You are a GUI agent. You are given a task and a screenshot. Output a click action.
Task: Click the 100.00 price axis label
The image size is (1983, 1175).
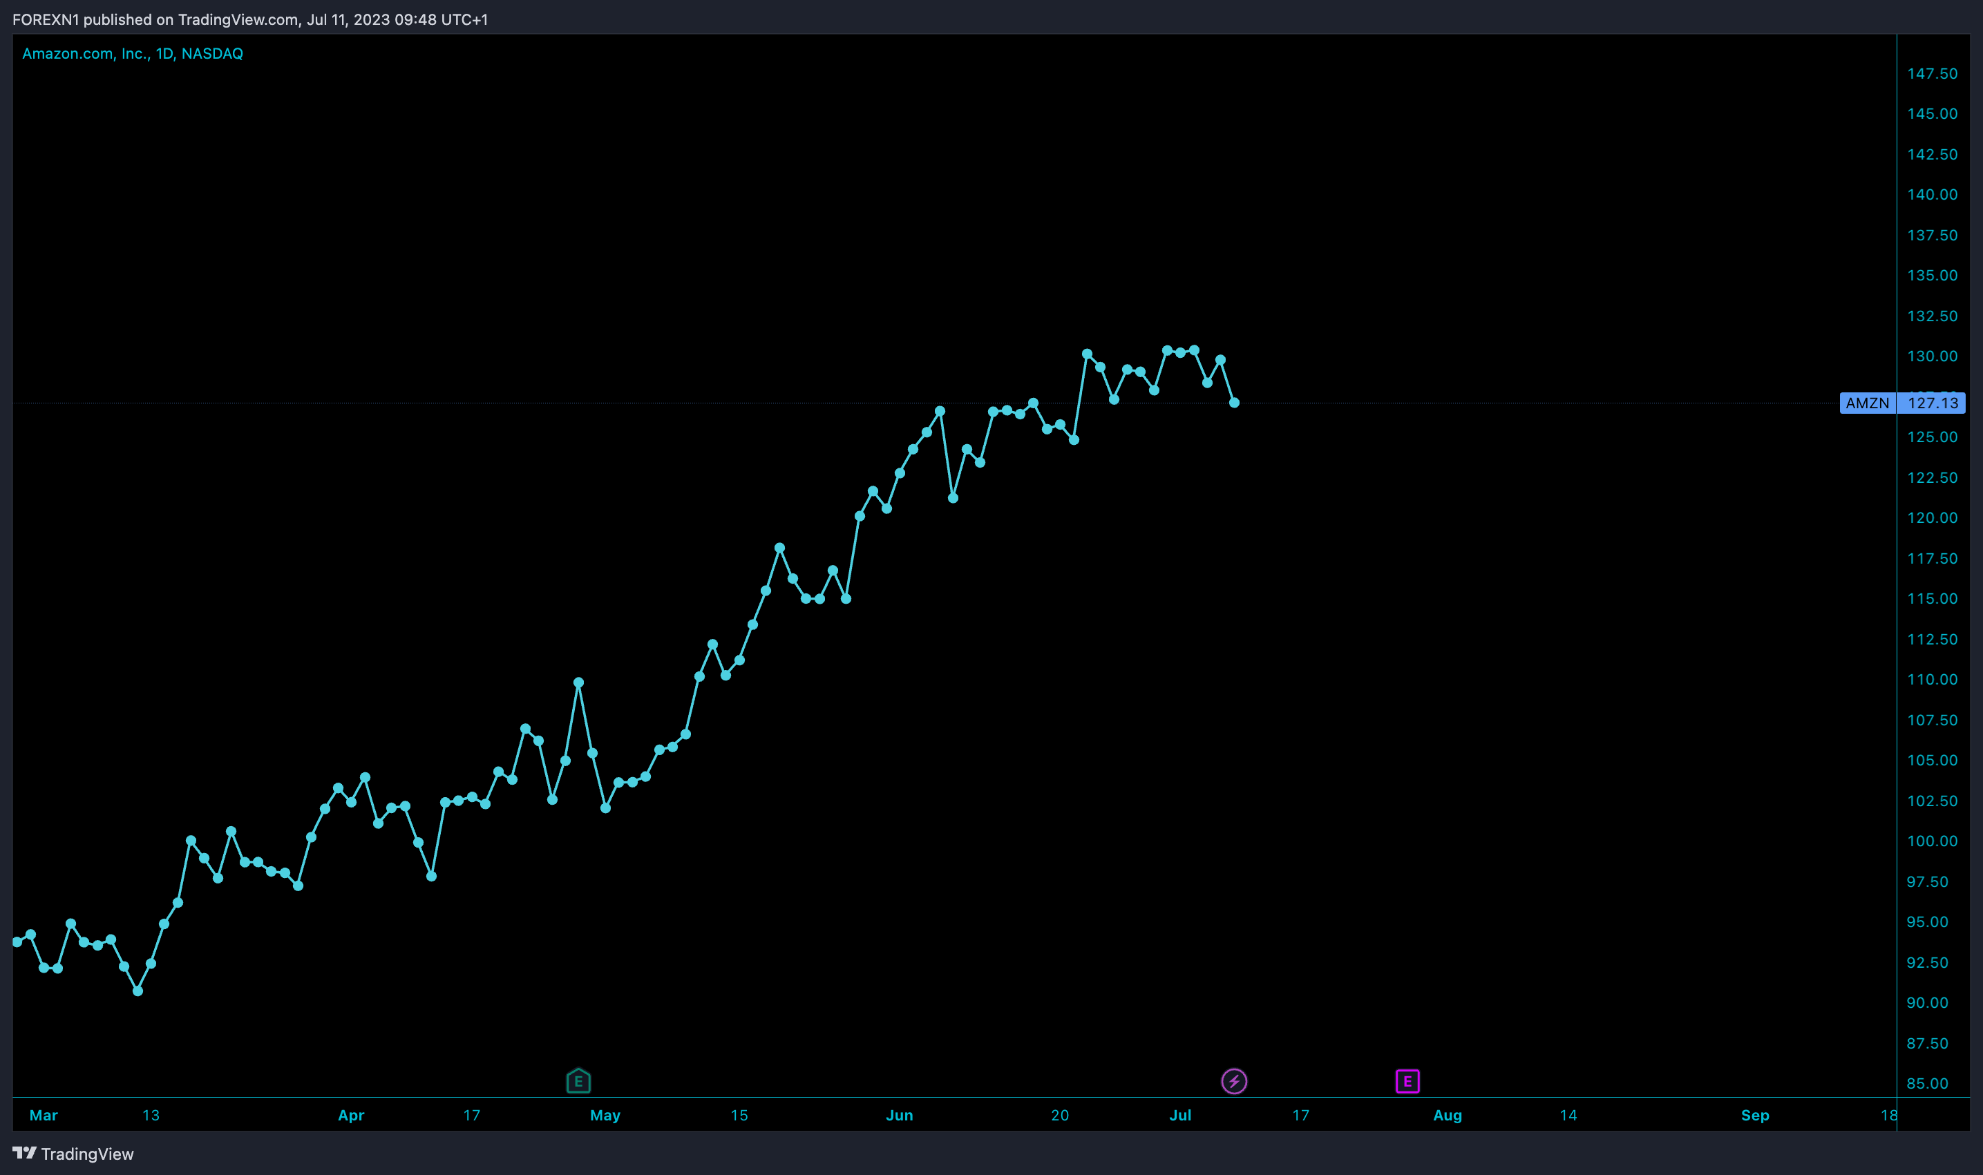pos(1931,841)
